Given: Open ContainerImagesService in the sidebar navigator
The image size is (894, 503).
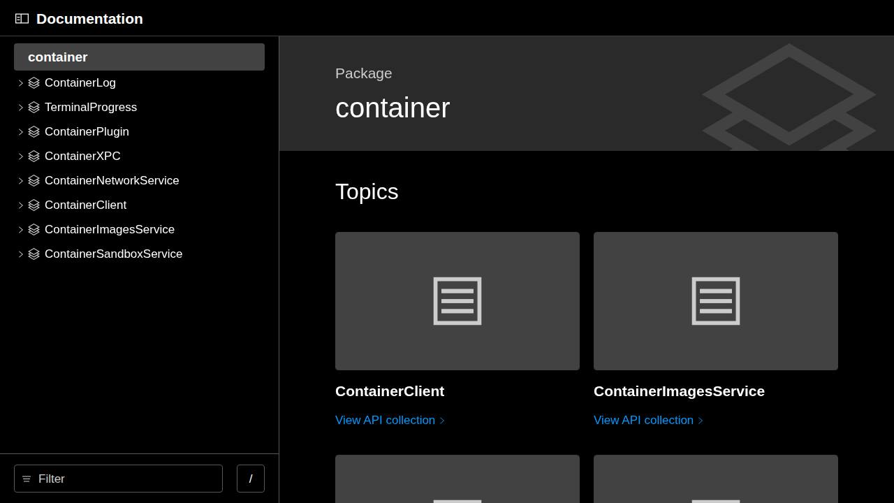Looking at the screenshot, I should click(x=110, y=229).
